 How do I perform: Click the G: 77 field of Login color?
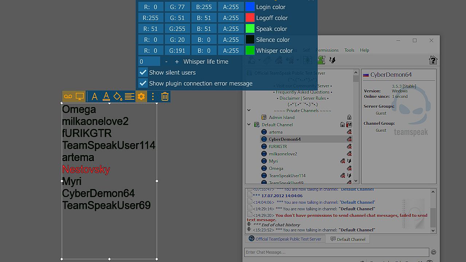pyautogui.click(x=177, y=7)
